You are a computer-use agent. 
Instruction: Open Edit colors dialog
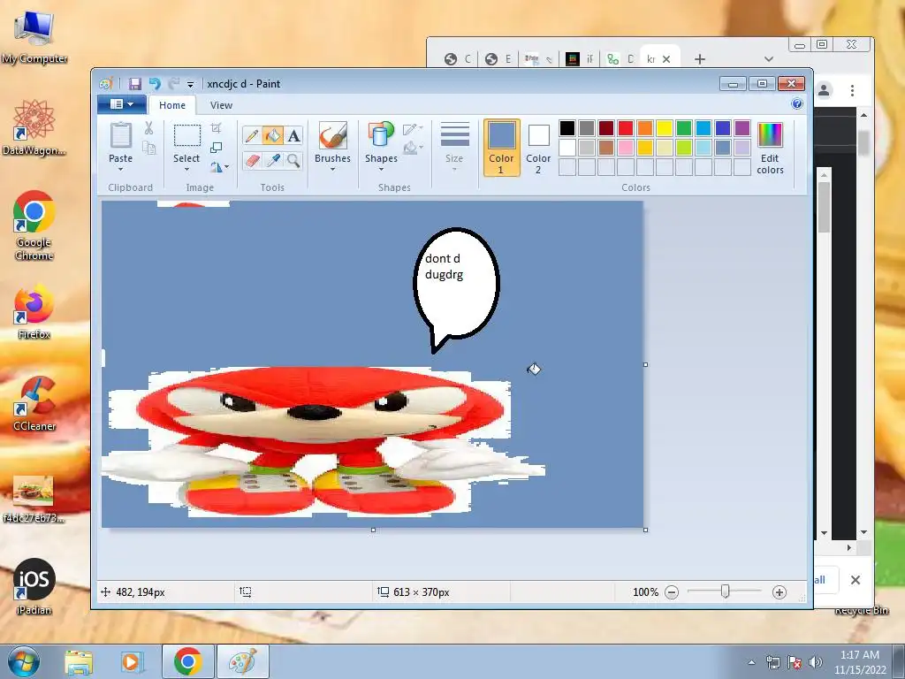(770, 149)
